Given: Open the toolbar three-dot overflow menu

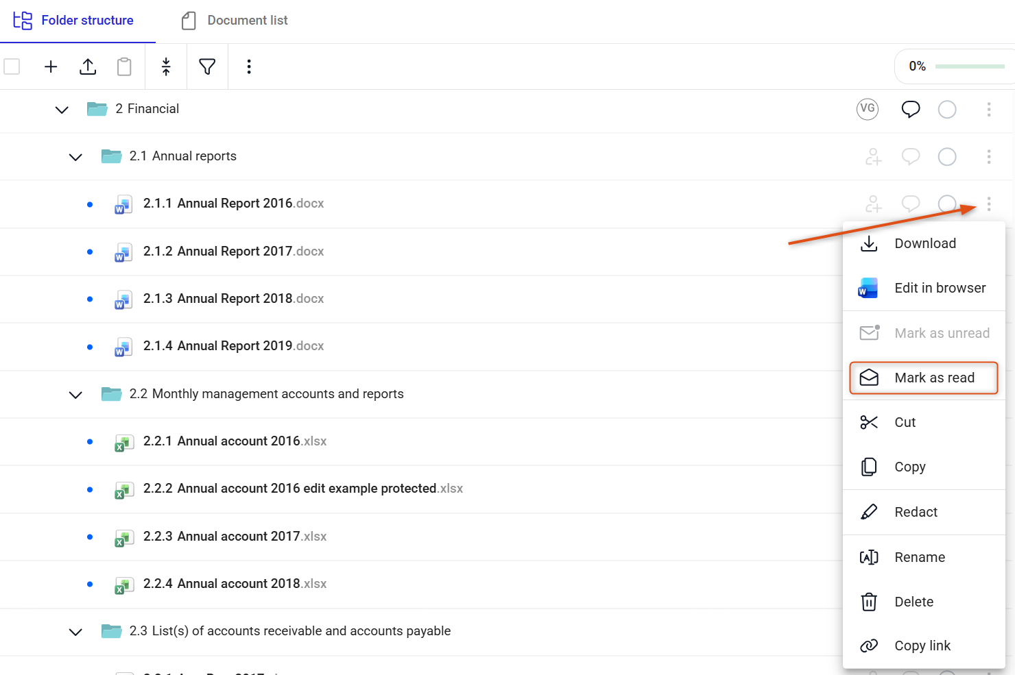Looking at the screenshot, I should point(249,66).
